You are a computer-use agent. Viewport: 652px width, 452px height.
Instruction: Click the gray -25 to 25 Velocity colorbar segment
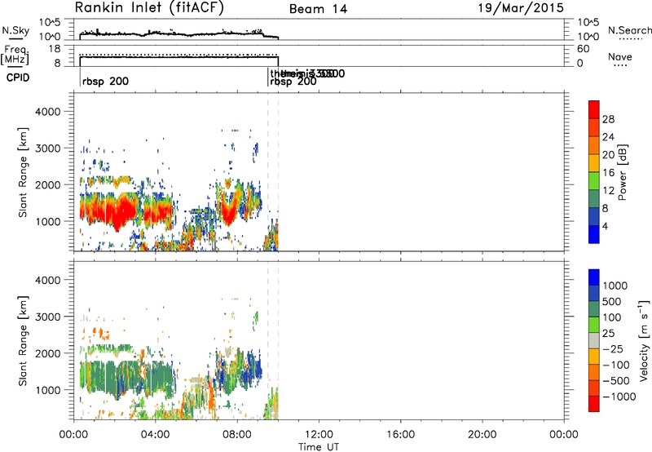594,340
